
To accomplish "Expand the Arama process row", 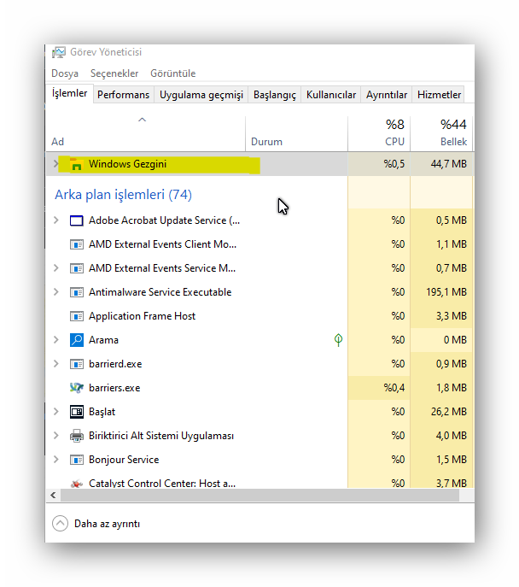I will click(55, 340).
